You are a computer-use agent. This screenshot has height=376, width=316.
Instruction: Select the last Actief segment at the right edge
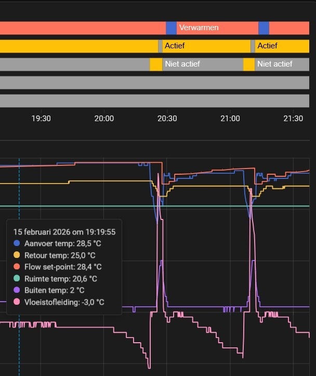point(282,46)
